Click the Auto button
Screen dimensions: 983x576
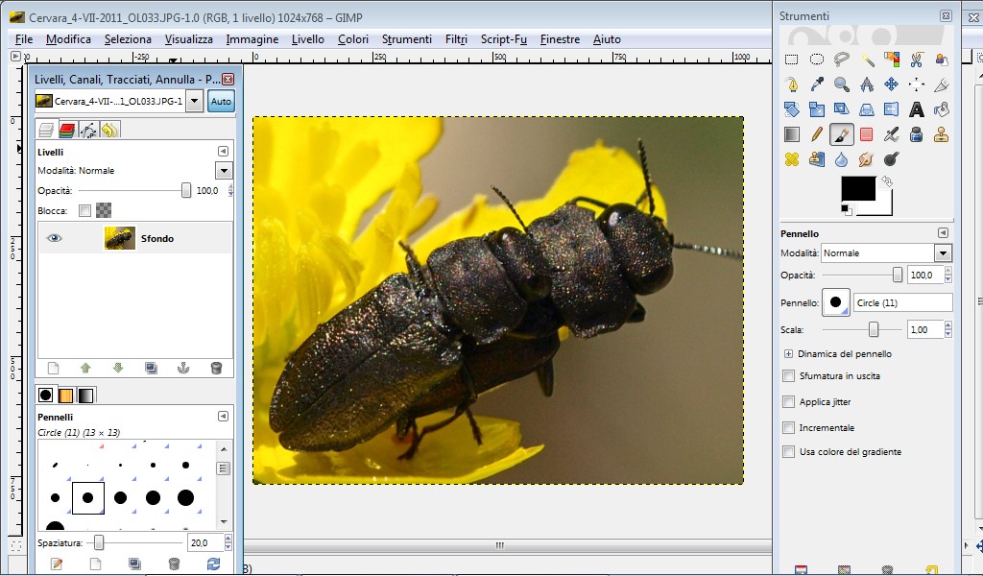tap(221, 101)
